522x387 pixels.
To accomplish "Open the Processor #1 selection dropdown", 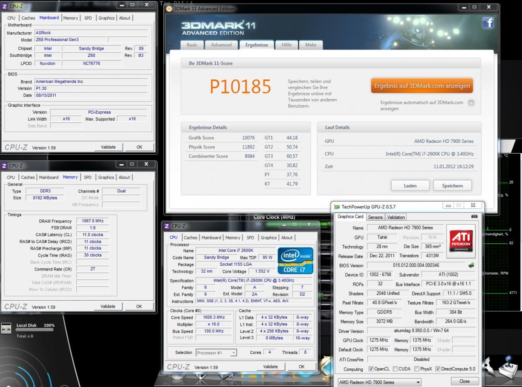I will tap(216, 353).
